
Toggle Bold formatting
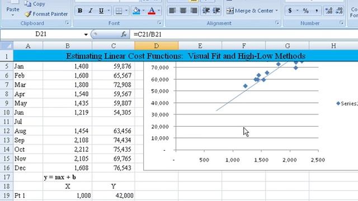80,11
